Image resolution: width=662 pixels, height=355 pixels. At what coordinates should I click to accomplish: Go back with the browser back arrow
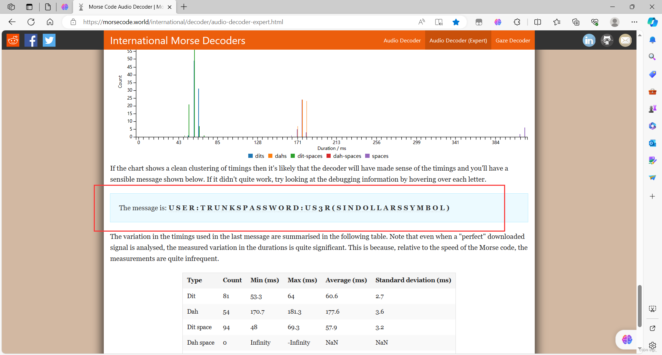pyautogui.click(x=12, y=22)
